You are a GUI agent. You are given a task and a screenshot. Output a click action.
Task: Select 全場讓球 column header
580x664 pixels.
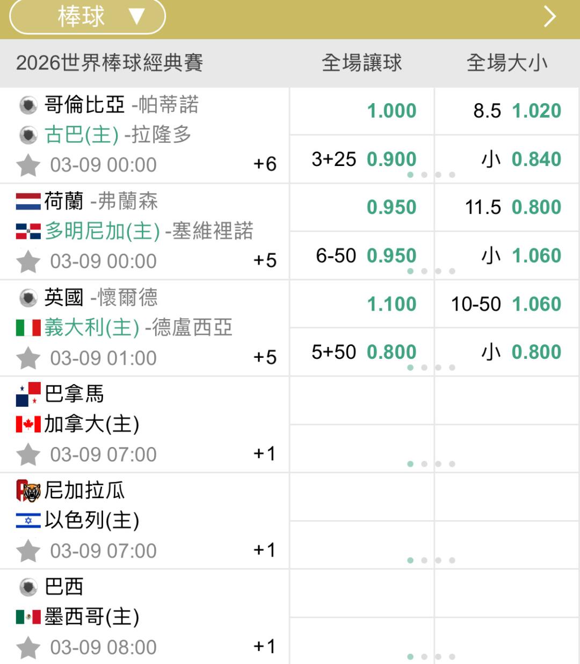[361, 63]
